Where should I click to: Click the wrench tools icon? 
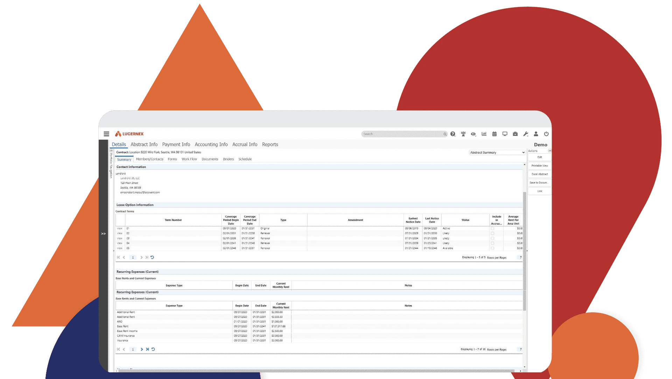tap(525, 134)
